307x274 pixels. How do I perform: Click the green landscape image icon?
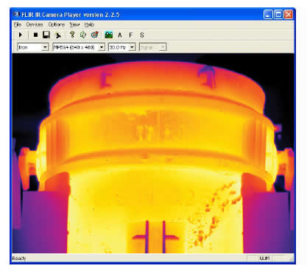tap(109, 35)
